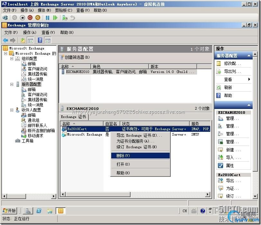Click the 开始 Start button

[10, 211]
